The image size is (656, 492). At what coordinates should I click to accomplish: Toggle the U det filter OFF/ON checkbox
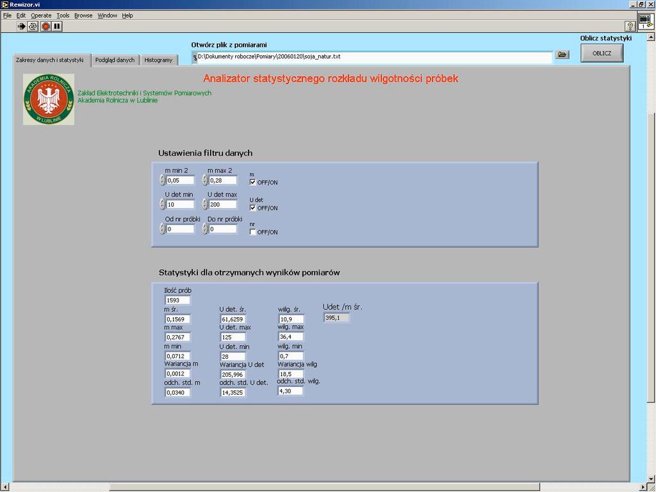pos(252,208)
